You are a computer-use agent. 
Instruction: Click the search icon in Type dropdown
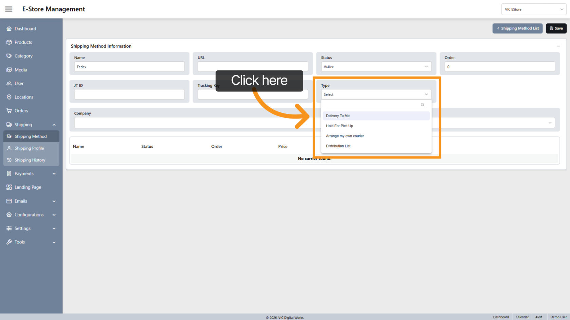pyautogui.click(x=422, y=105)
